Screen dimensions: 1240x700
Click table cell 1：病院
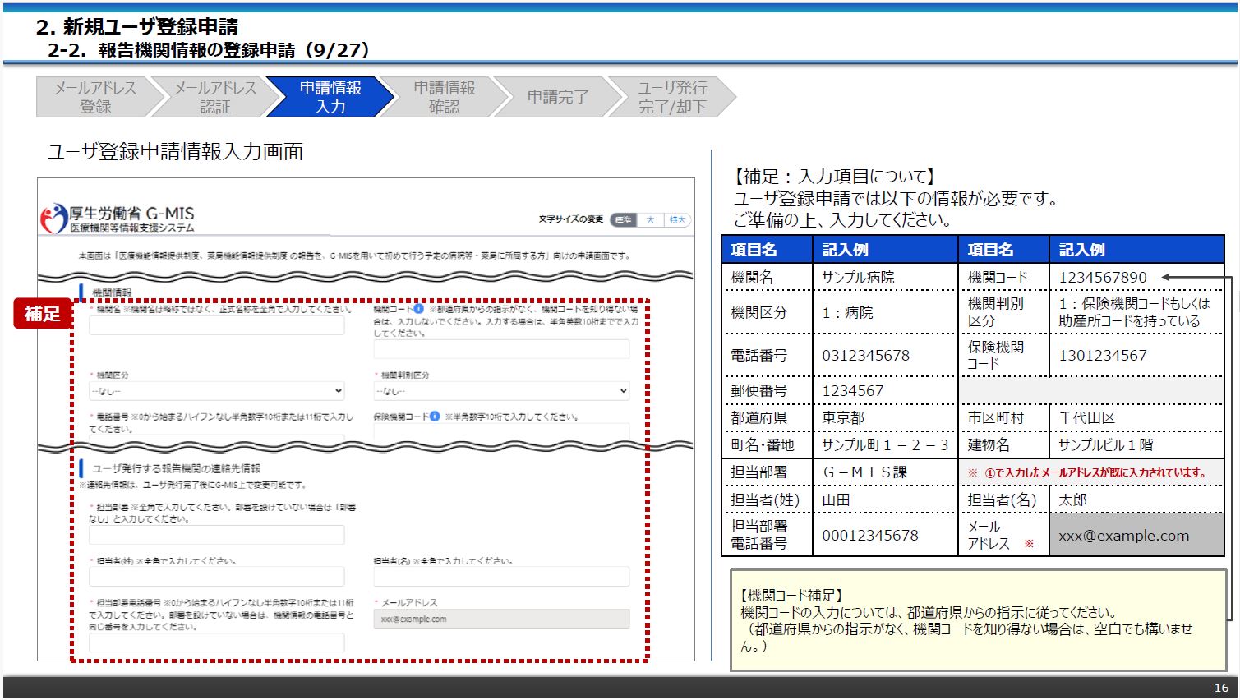[885, 312]
